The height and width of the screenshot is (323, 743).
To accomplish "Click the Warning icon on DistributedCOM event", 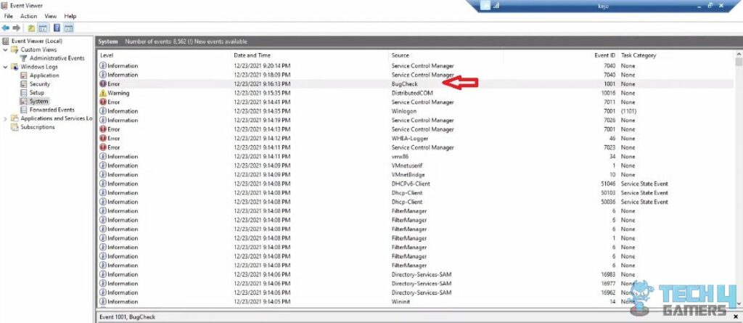I will pos(103,93).
